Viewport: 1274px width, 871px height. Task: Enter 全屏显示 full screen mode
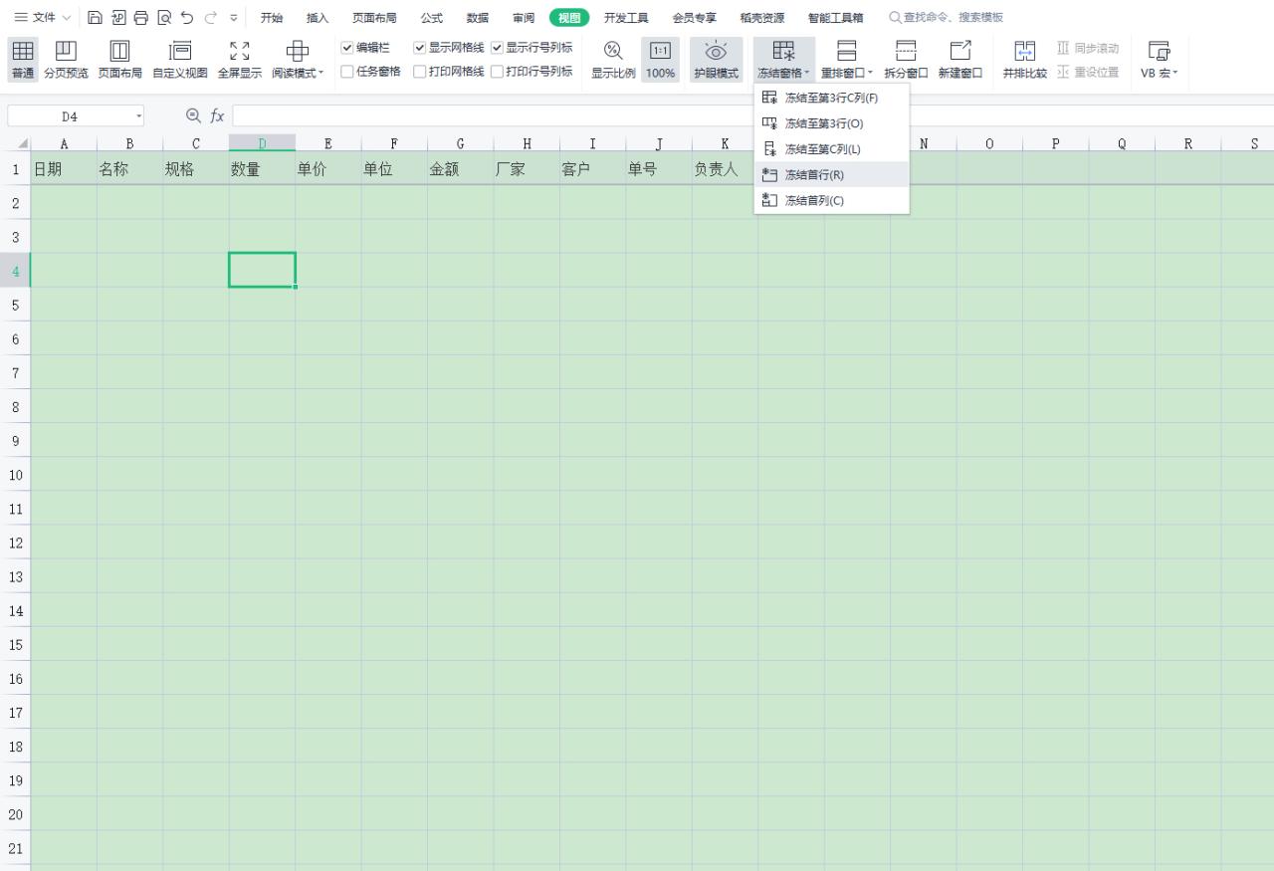coord(239,51)
